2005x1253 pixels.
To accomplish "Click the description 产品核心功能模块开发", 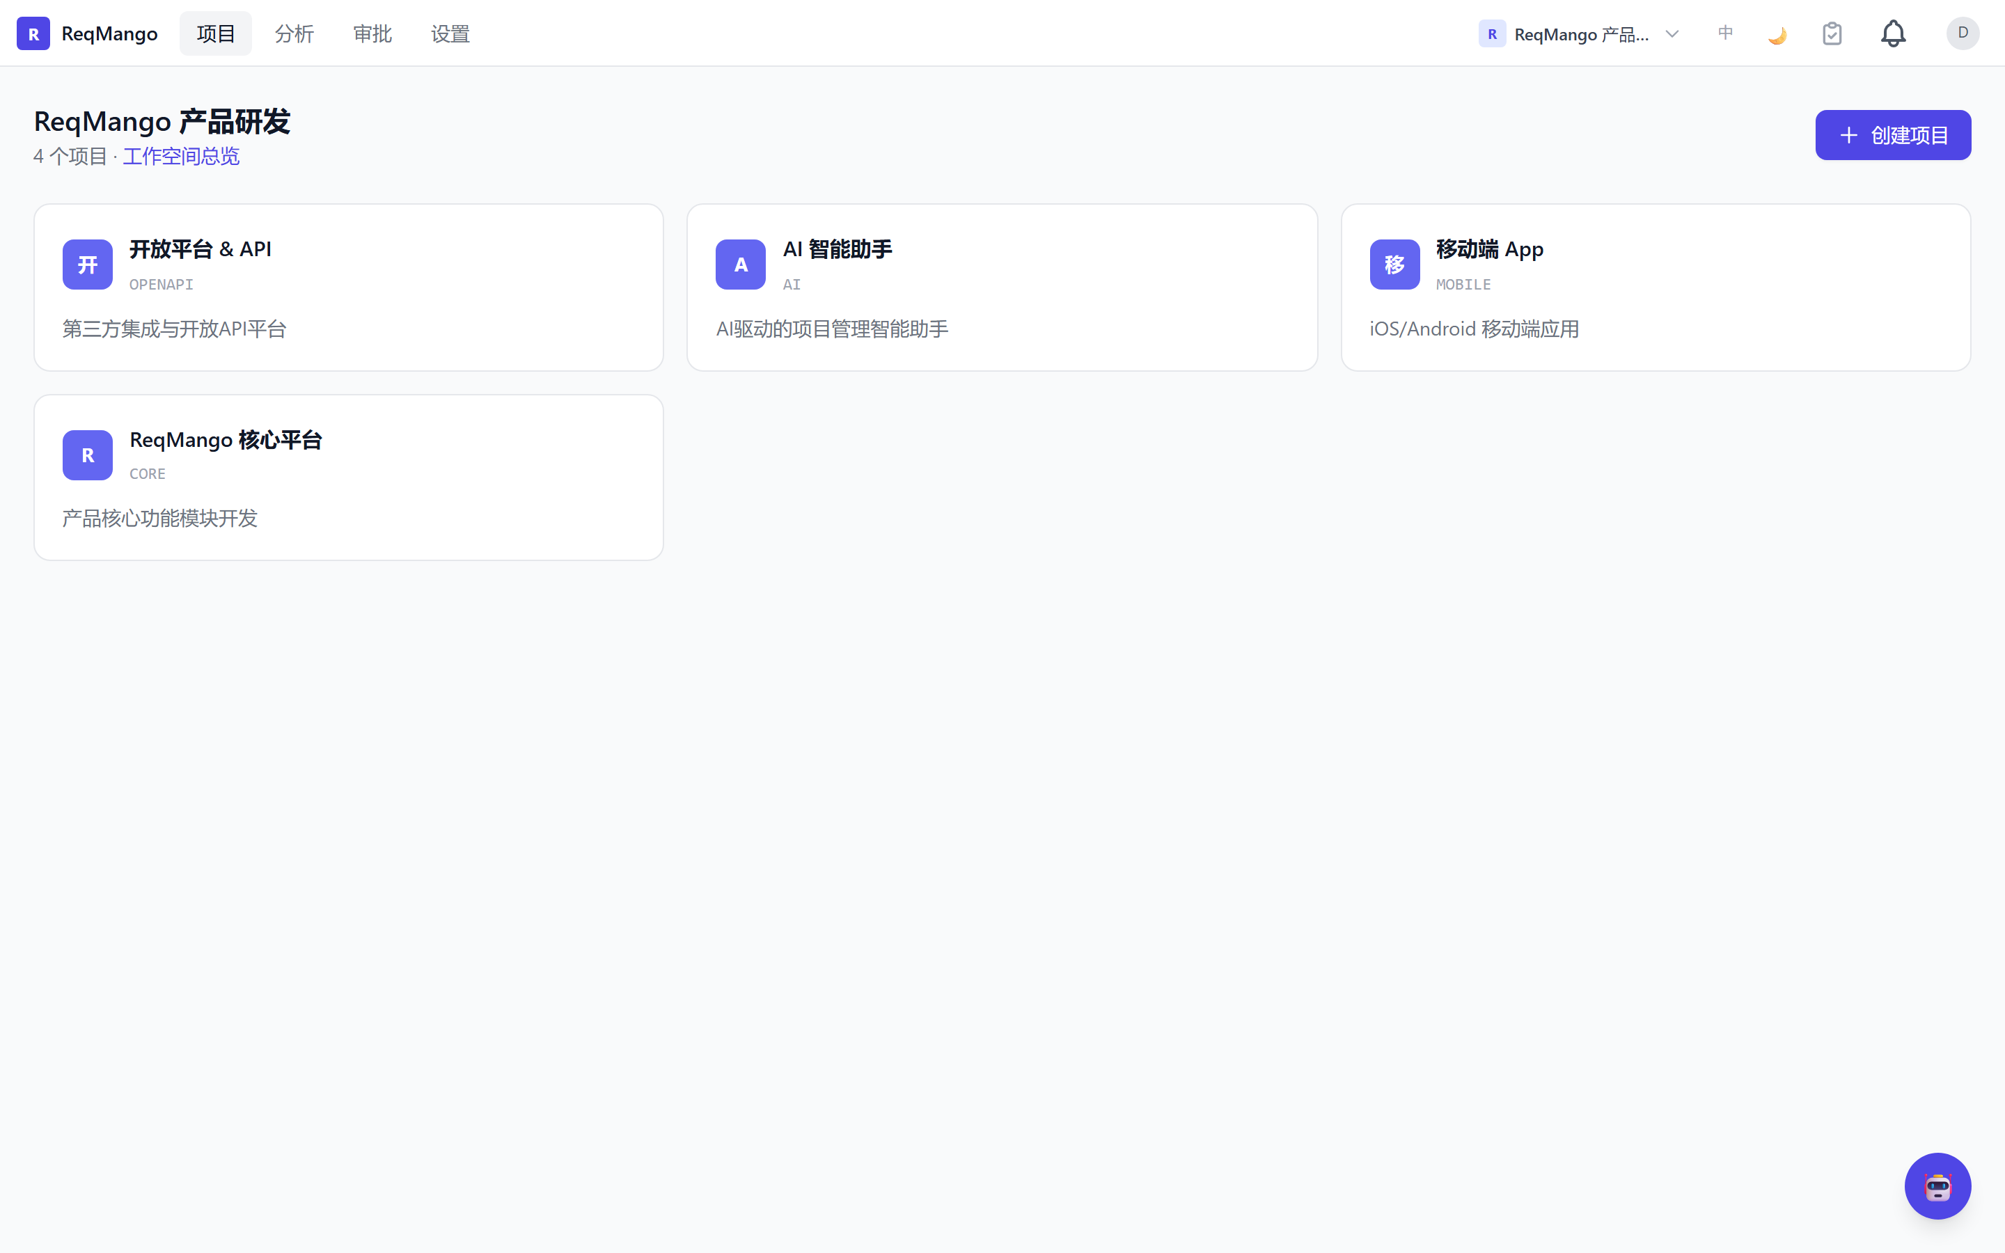I will (160, 519).
